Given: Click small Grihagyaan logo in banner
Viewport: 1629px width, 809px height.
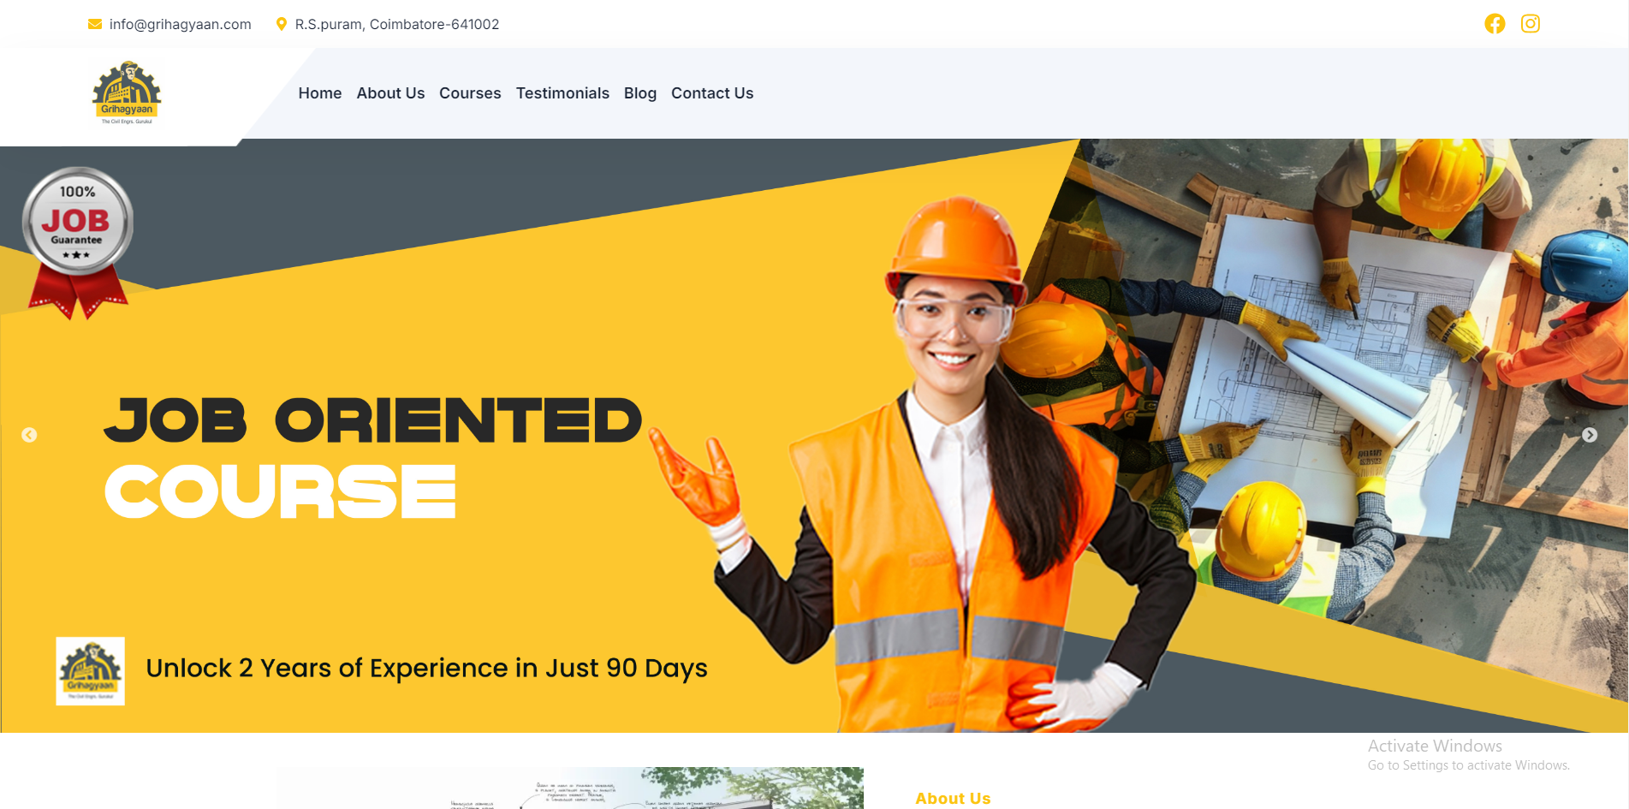Looking at the screenshot, I should pyautogui.click(x=91, y=671).
